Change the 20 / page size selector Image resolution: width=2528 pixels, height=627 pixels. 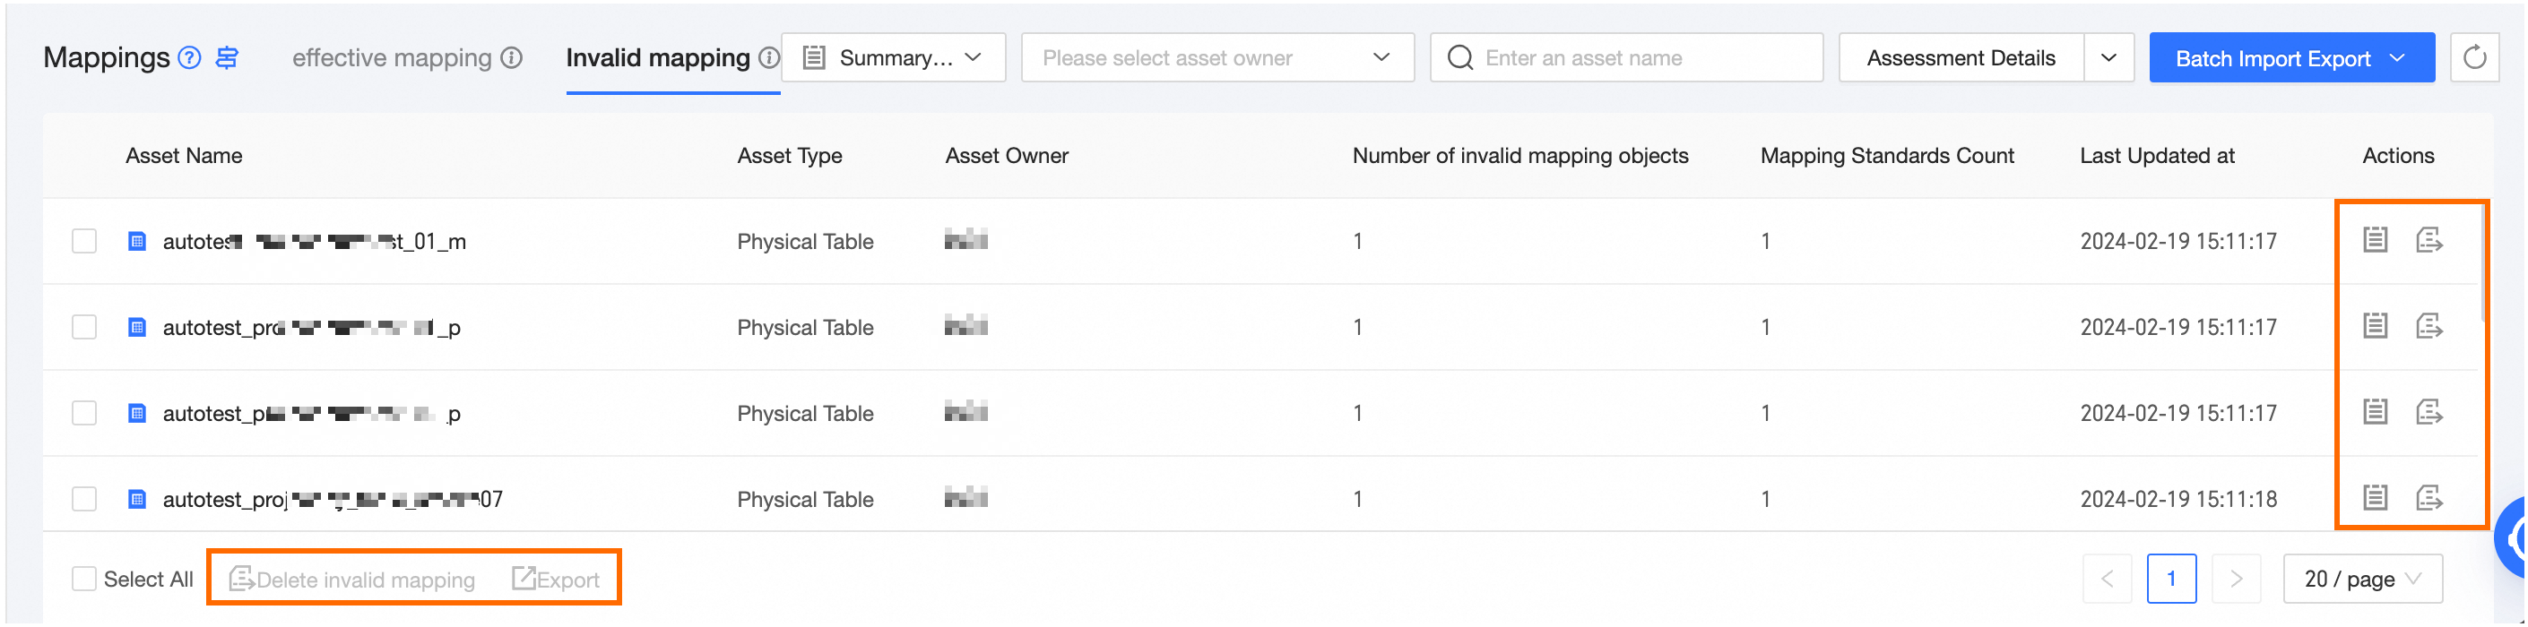[x=2362, y=579]
